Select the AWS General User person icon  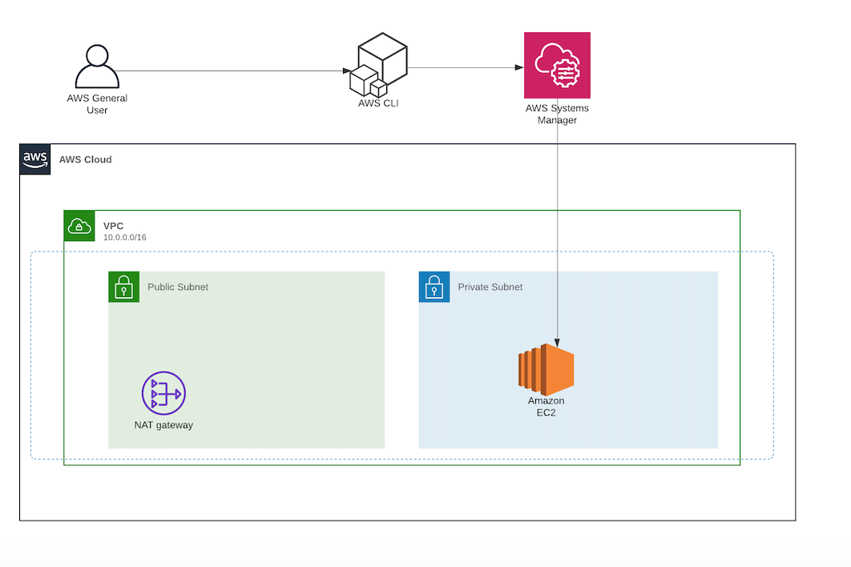pyautogui.click(x=97, y=66)
